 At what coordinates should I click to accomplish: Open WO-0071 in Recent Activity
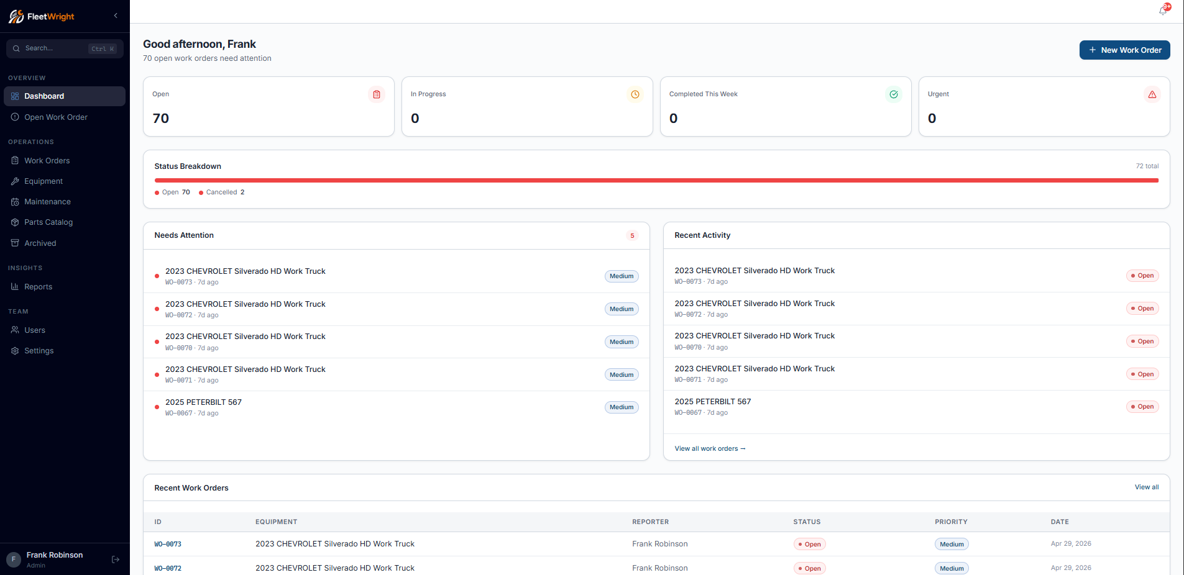(x=917, y=374)
